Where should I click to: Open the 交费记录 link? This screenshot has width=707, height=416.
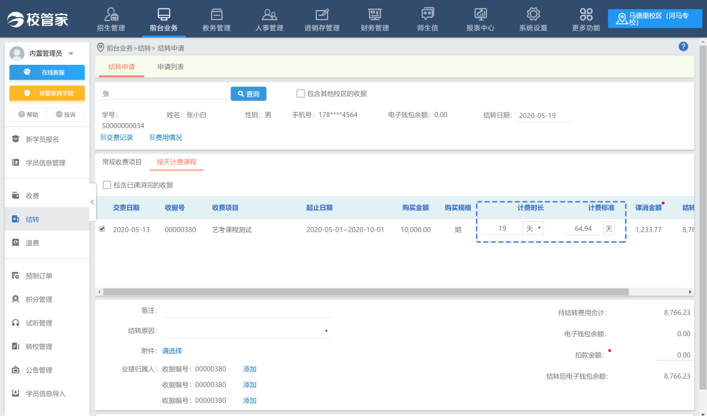coord(117,137)
